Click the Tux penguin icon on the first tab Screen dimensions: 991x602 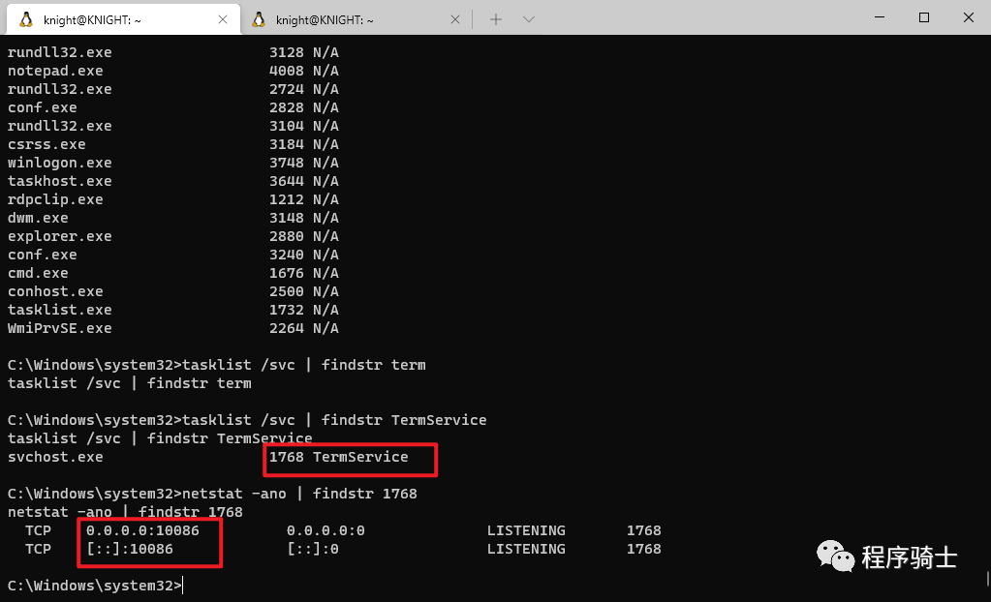(x=25, y=19)
